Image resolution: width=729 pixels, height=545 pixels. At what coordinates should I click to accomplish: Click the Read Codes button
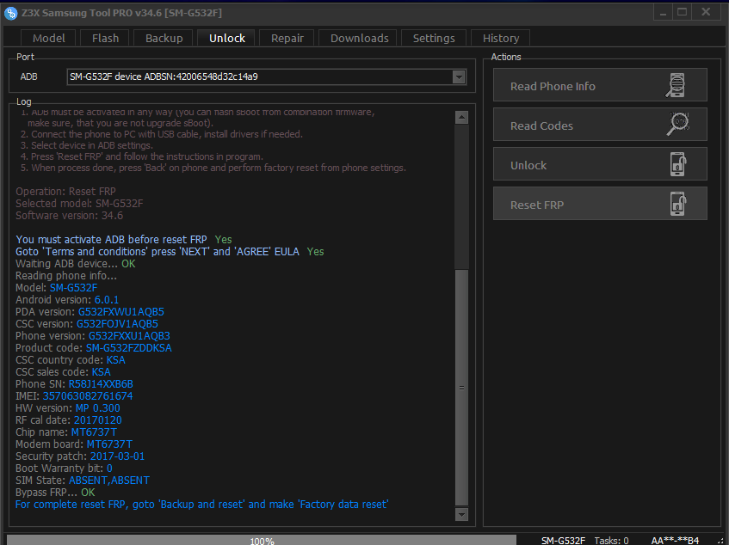(600, 125)
